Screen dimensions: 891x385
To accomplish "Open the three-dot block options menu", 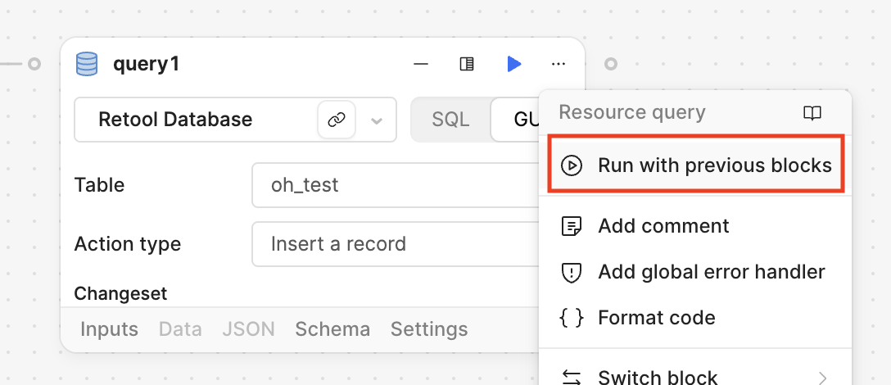I will (559, 64).
